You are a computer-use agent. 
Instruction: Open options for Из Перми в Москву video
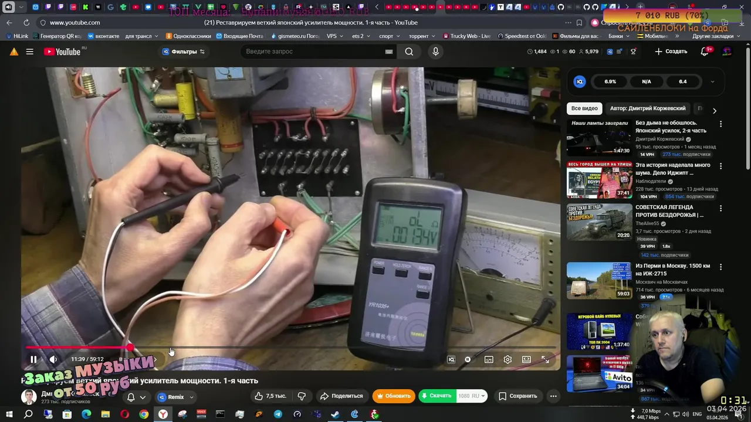720,267
